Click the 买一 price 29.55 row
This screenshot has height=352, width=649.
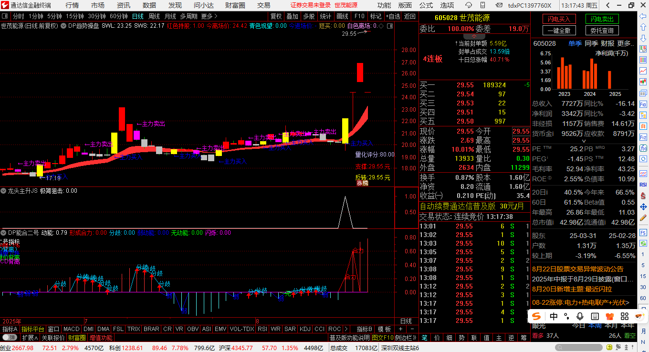click(474, 85)
